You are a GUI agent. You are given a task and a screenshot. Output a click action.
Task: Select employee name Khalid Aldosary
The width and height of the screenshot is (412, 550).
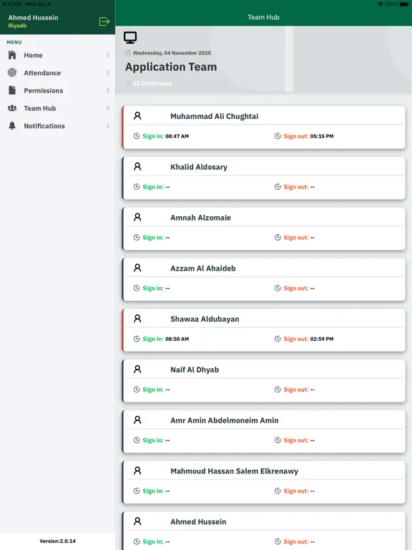tap(199, 167)
